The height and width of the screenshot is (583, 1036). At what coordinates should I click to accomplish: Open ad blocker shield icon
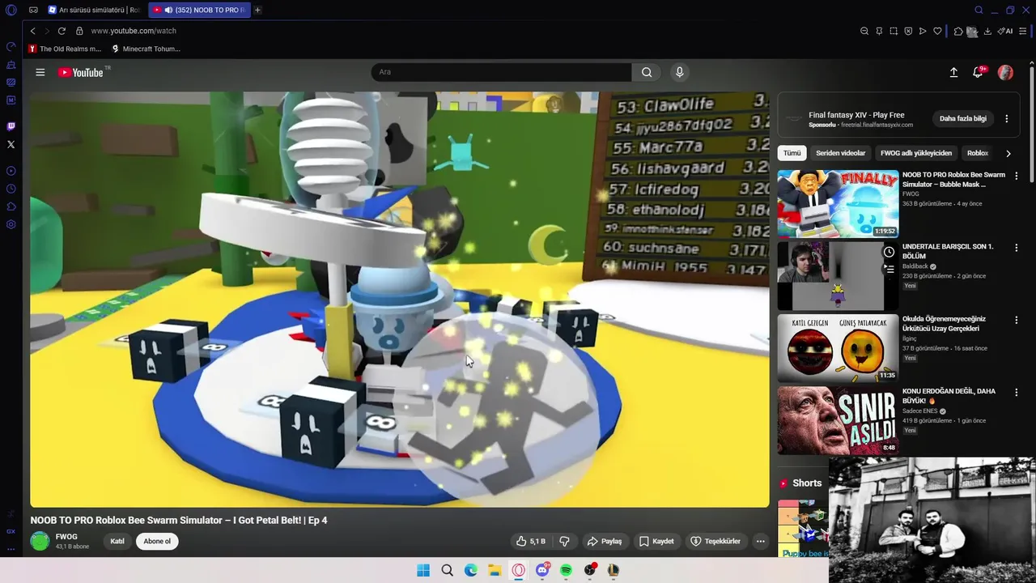coord(908,31)
